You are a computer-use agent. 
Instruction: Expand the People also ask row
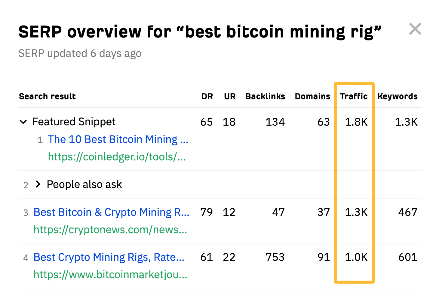click(38, 184)
